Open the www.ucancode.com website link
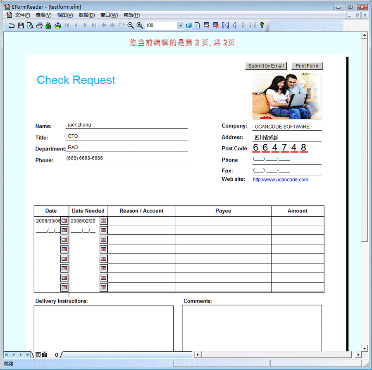The height and width of the screenshot is (370, 372). (280, 179)
